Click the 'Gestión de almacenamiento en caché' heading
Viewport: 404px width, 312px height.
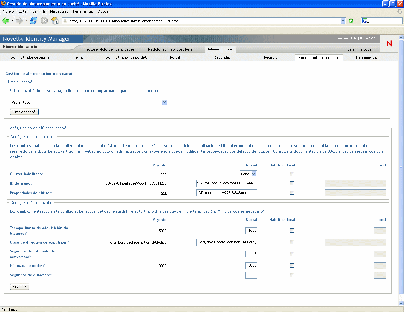pos(39,74)
